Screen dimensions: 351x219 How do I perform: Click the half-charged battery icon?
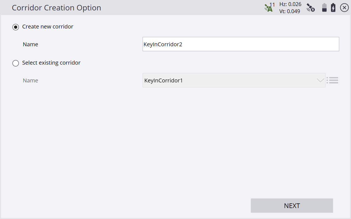(324, 8)
